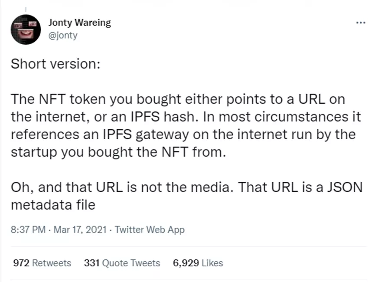Click the 8:37 PM time text
Viewport: 375px width, 282px height.
[28, 230]
